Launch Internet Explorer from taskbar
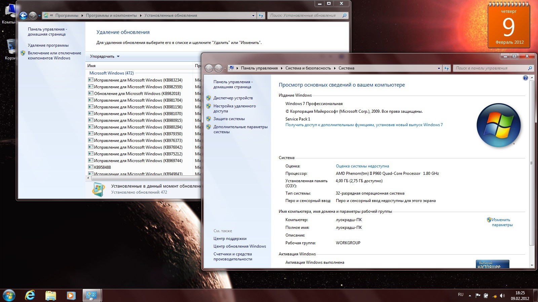Viewport: 538px width, 302px height. pos(30,295)
